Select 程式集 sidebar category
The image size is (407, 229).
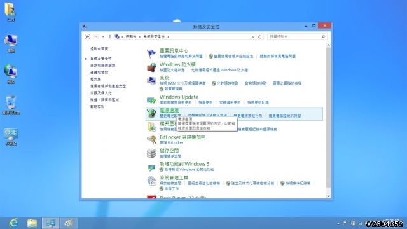[95, 79]
